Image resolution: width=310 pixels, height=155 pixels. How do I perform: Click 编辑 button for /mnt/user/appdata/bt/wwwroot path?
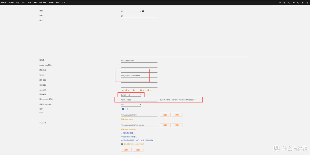[x=165, y=125]
